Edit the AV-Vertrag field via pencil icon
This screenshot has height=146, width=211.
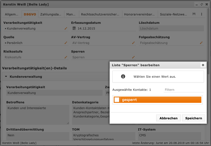pyautogui.click(x=133, y=43)
